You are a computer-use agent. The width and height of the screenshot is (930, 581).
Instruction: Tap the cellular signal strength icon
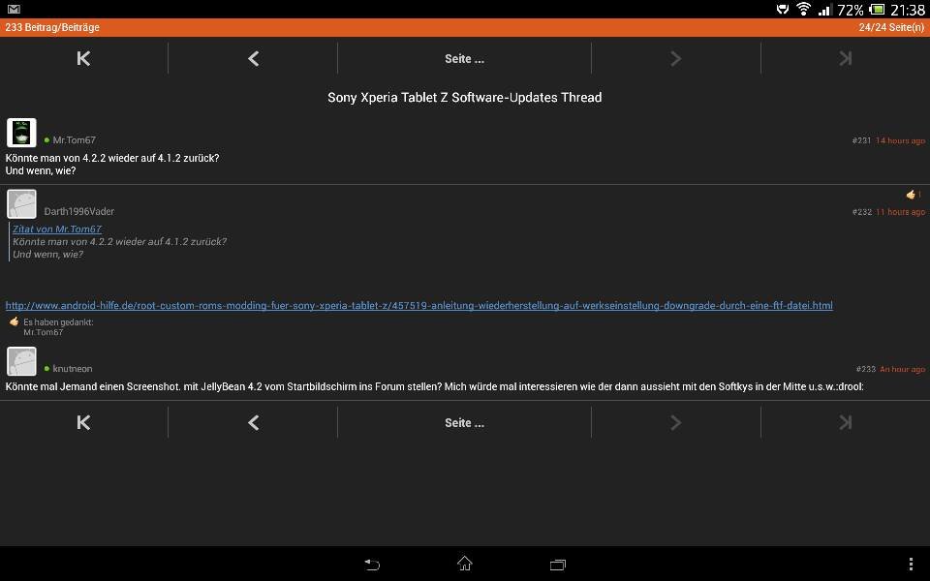coord(825,9)
